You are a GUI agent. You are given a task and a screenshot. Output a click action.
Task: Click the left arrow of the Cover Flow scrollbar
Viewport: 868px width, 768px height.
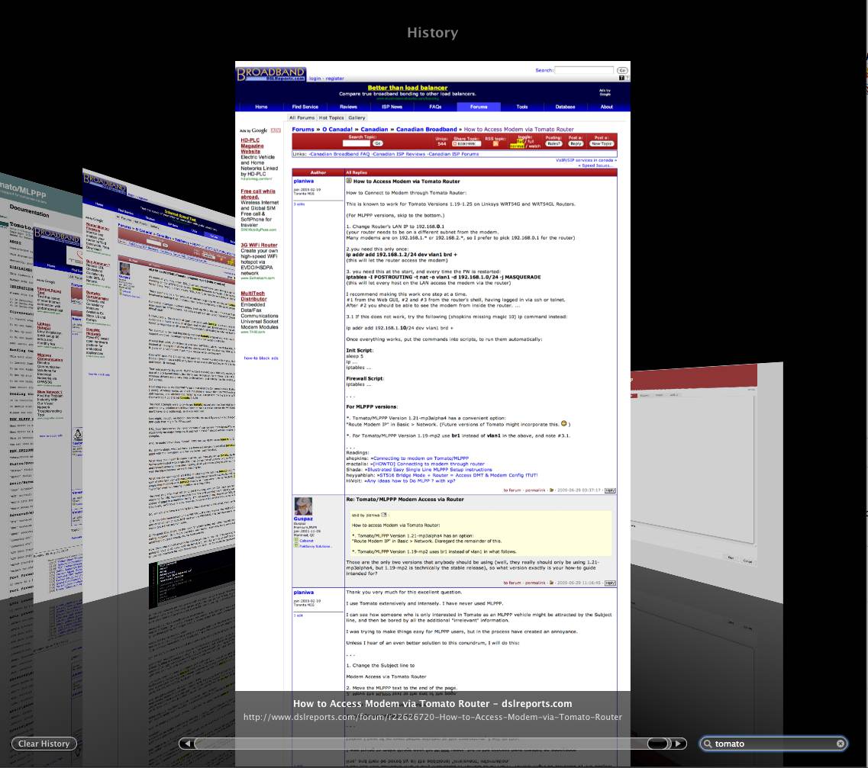pyautogui.click(x=187, y=744)
